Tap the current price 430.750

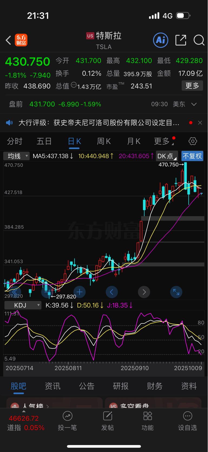[28, 62]
